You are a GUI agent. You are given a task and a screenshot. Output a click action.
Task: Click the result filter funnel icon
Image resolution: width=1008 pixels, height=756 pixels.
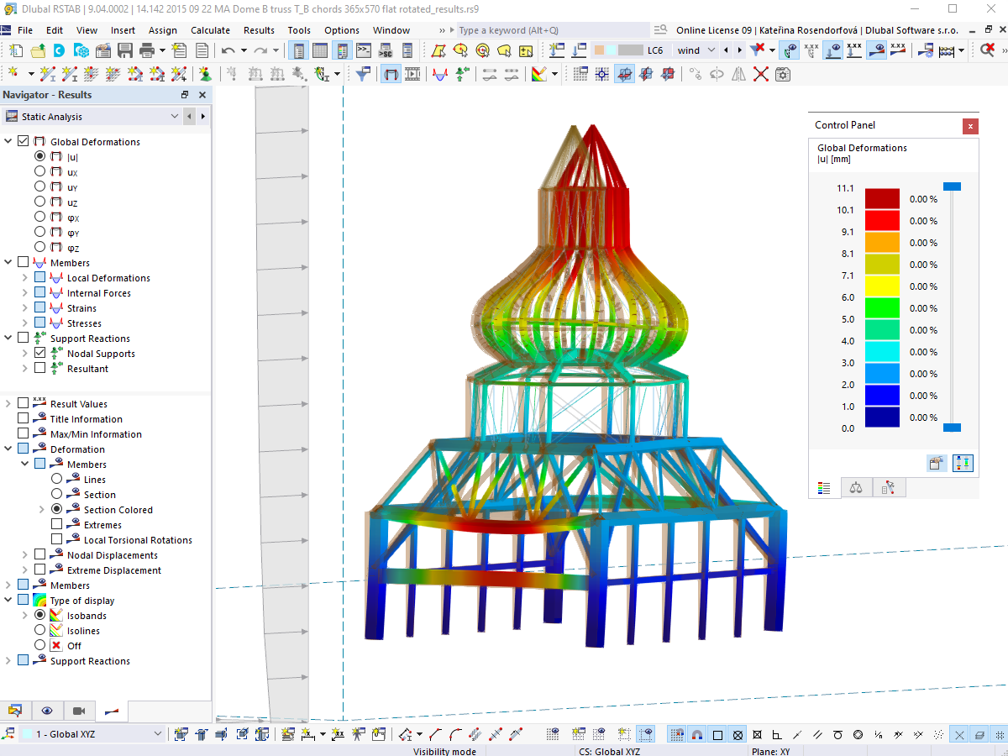(x=362, y=74)
